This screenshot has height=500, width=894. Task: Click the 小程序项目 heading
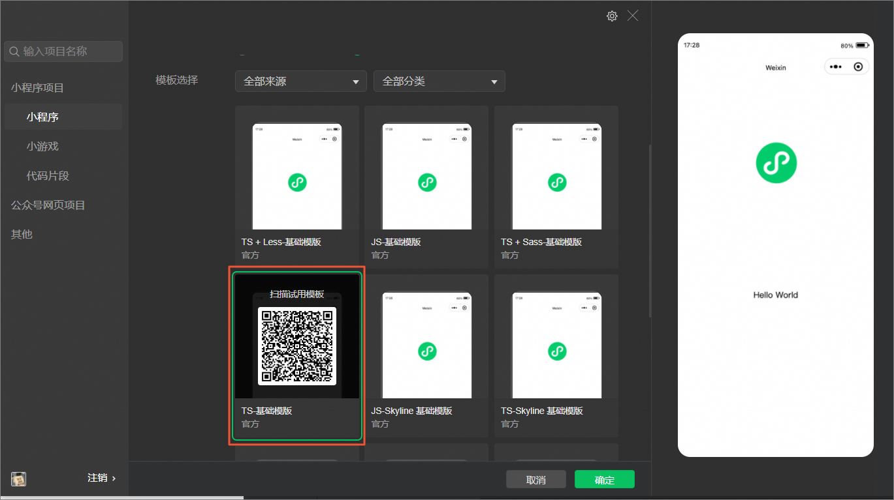37,88
